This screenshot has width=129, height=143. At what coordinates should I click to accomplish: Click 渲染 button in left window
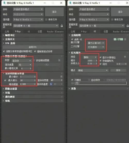(54, 12)
